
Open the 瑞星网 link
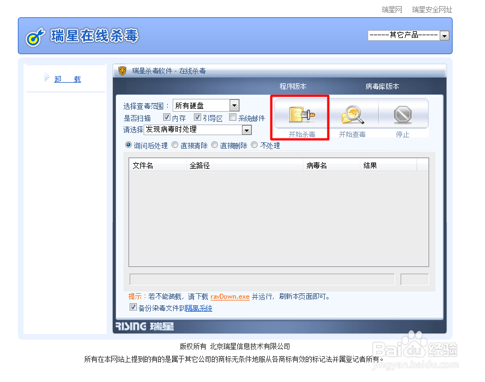392,9
